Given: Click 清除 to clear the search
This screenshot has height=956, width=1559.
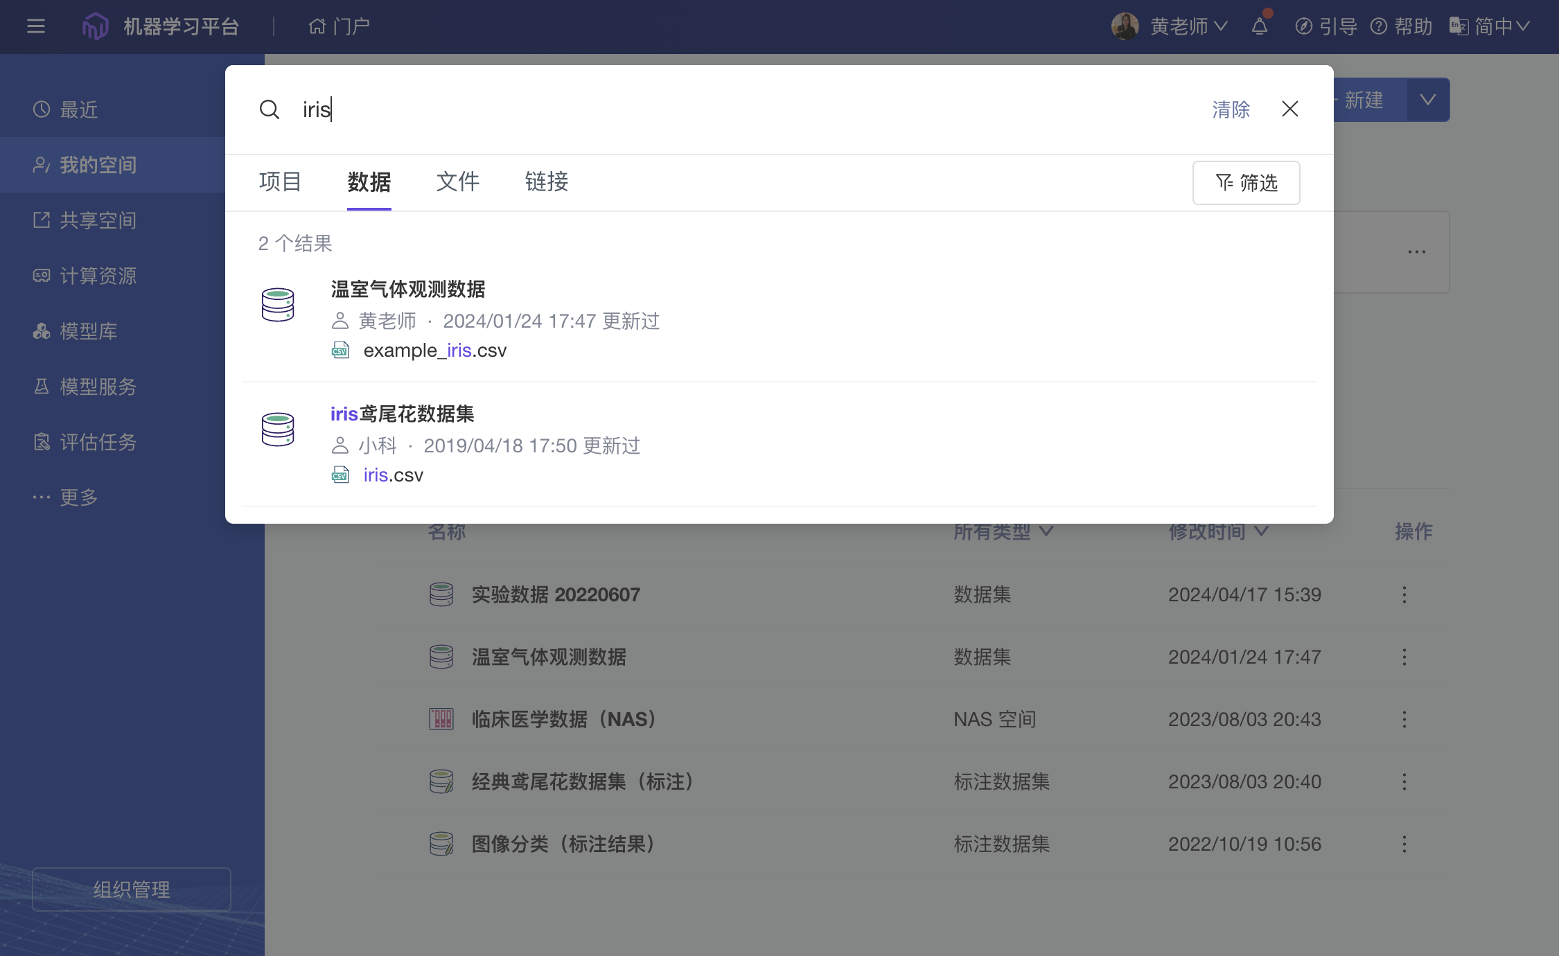Looking at the screenshot, I should [x=1231, y=109].
